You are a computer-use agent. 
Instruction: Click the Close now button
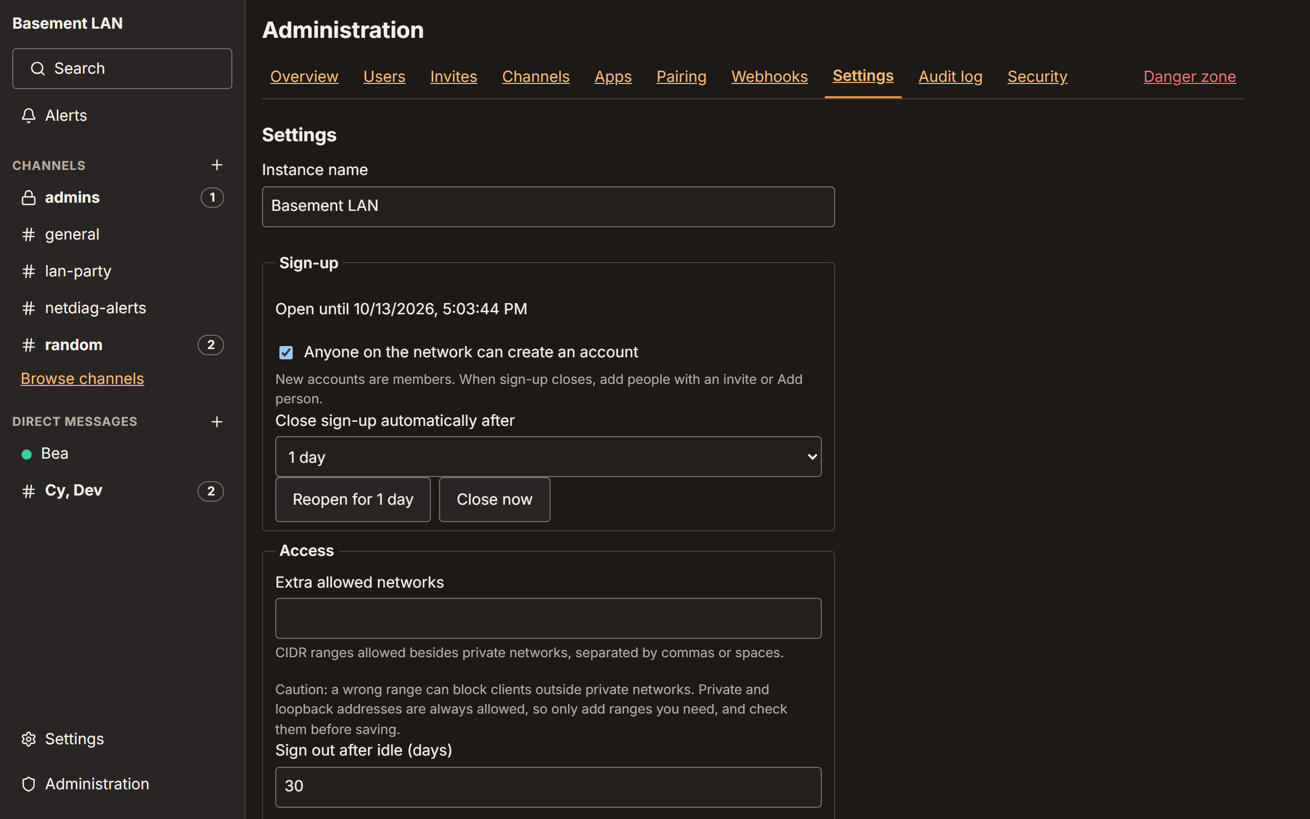click(494, 500)
